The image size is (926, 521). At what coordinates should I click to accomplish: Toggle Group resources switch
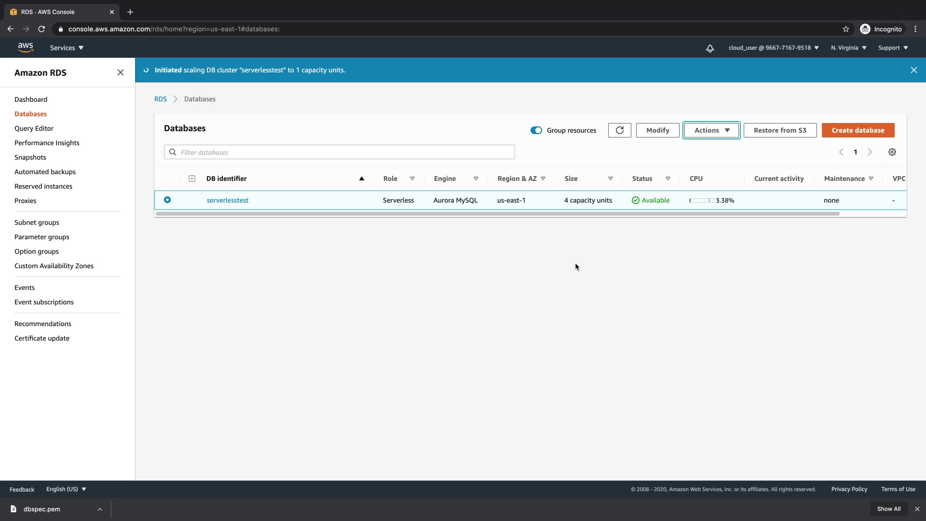(x=536, y=130)
